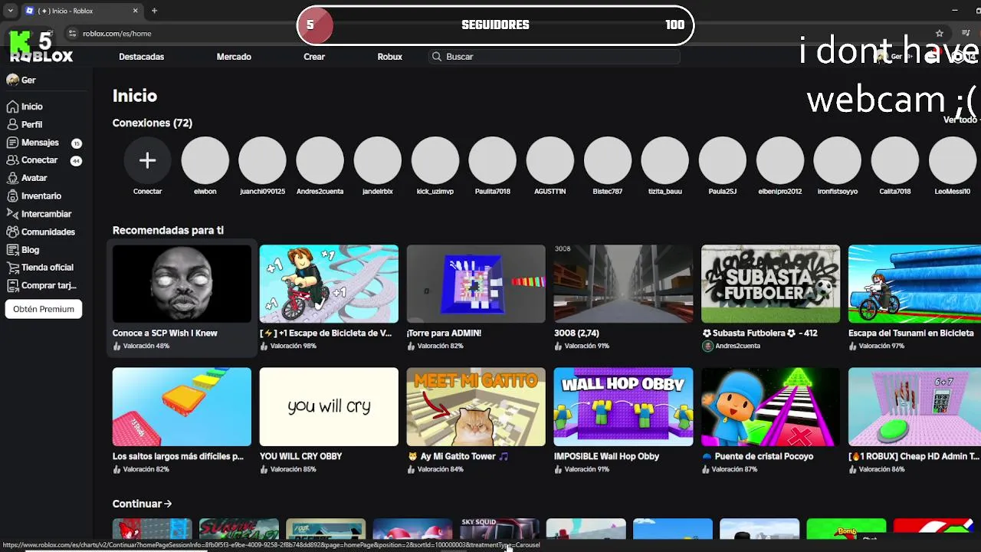
Task: Open a new browser tab
Action: [x=154, y=11]
